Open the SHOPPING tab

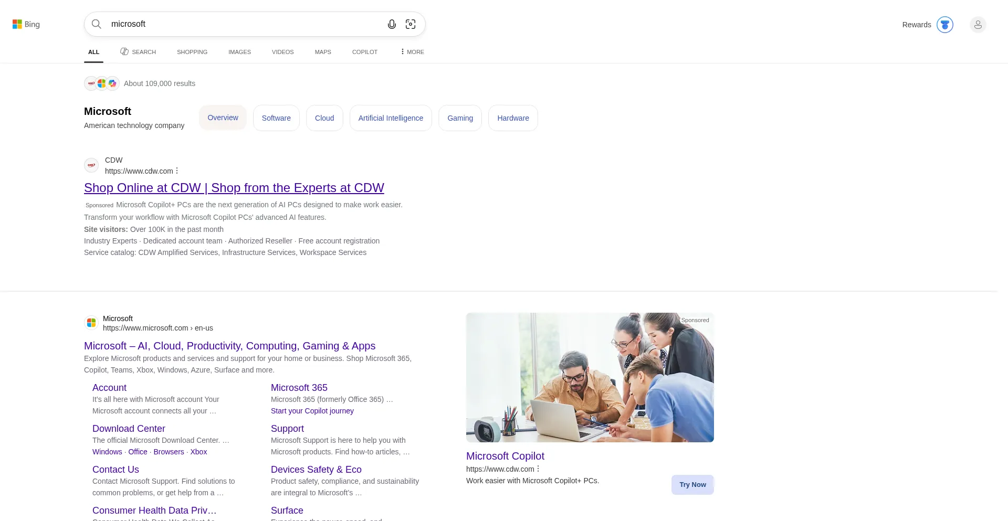point(192,52)
